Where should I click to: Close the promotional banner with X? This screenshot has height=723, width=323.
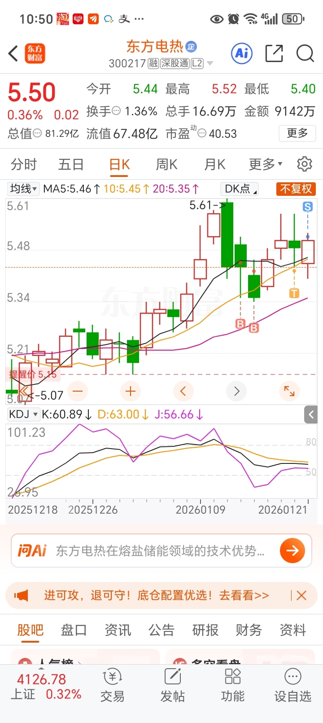point(301,595)
